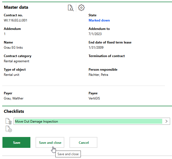Delete the Move Out Damage Inspection checklist
The height and width of the screenshot is (159, 172).
coord(9,121)
